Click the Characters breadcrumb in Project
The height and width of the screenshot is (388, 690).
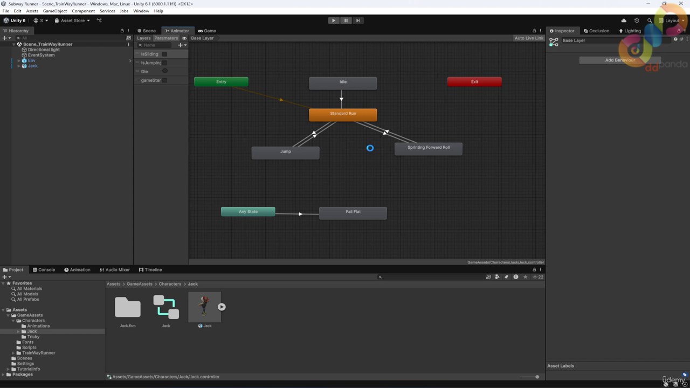coord(170,284)
